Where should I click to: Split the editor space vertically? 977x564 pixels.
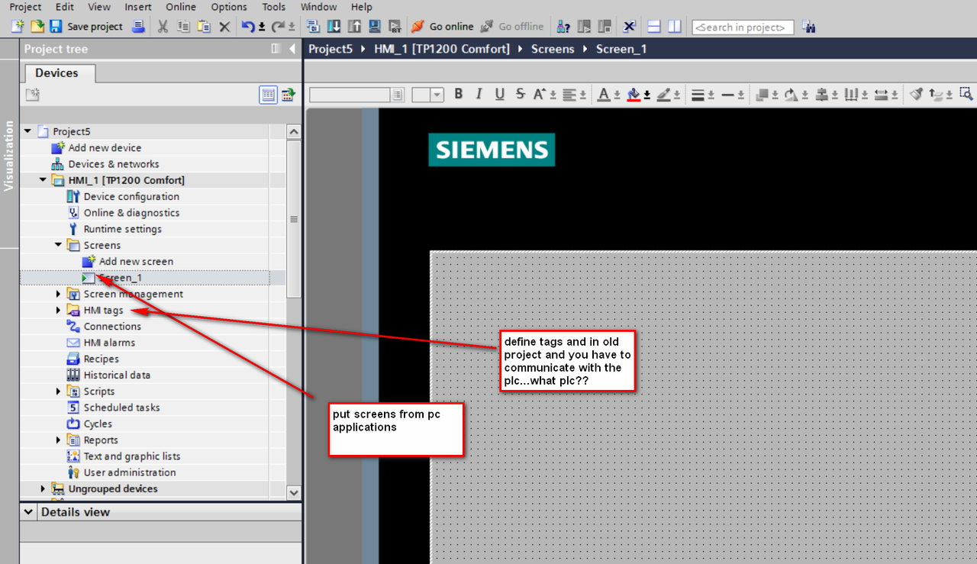pyautogui.click(x=675, y=27)
